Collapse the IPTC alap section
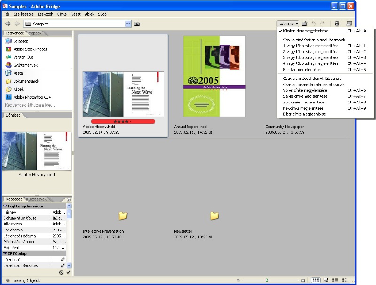The height and width of the screenshot is (285, 376). 5,253
